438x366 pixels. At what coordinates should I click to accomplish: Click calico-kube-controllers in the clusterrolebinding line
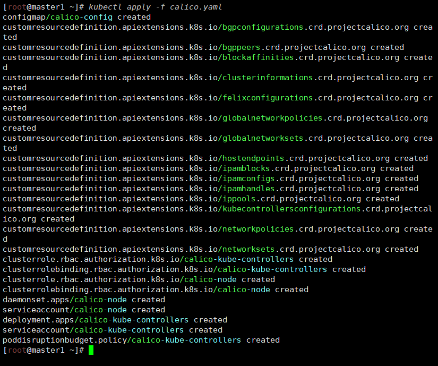pyautogui.click(x=272, y=269)
